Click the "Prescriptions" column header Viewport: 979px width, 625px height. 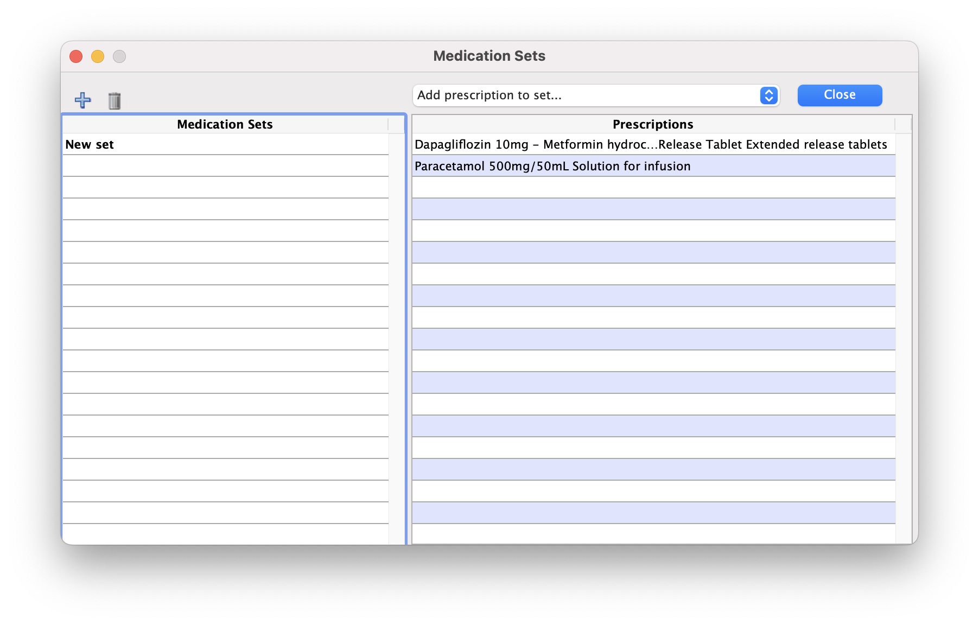653,125
